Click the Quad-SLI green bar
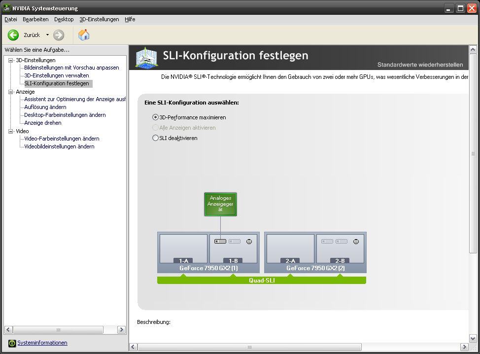This screenshot has height=354, width=480. [x=262, y=280]
